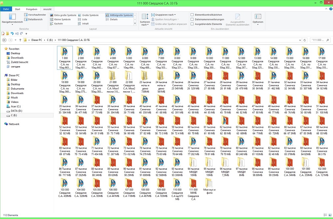Select Downloads under Favoriten
333x219 pixels.
pos(17,58)
